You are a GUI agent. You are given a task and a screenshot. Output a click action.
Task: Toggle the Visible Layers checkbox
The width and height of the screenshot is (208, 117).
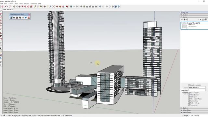tap(189, 97)
